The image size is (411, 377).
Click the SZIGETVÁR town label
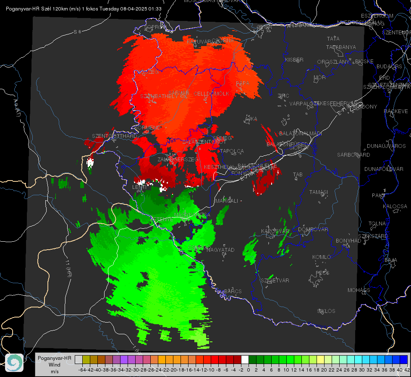[x=275, y=281]
